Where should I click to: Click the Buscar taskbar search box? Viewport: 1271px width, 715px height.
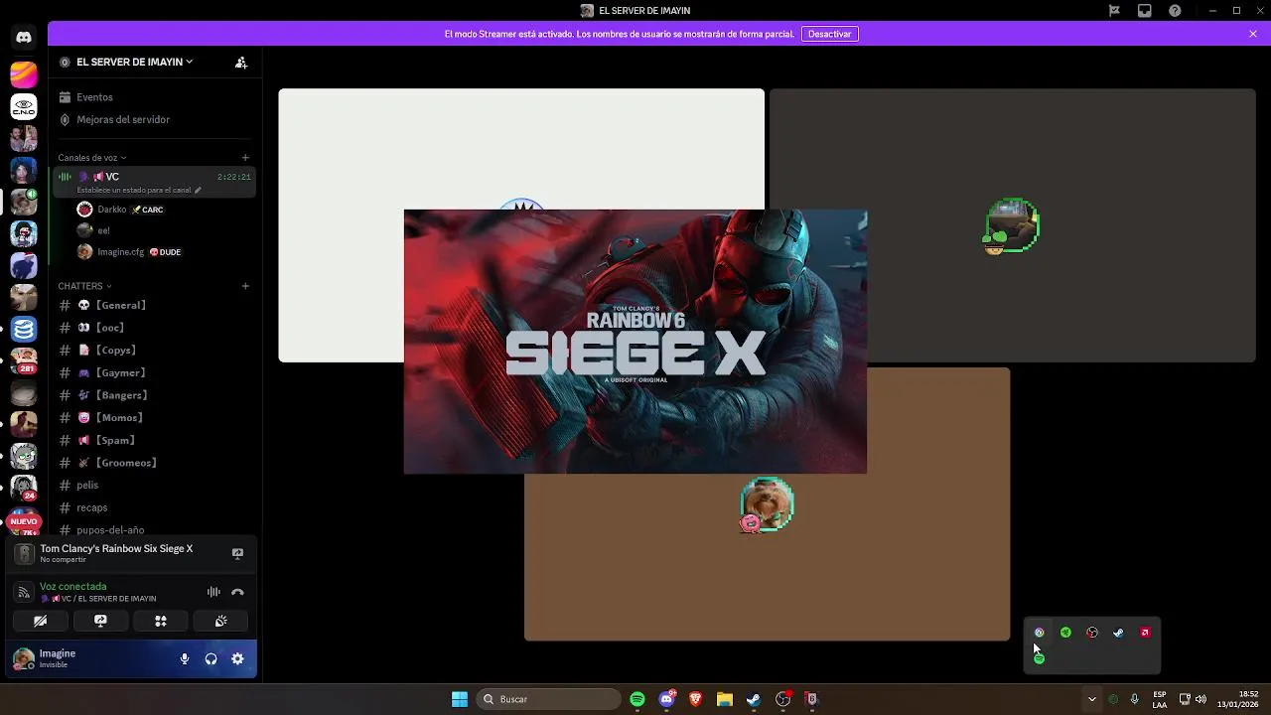coord(548,699)
